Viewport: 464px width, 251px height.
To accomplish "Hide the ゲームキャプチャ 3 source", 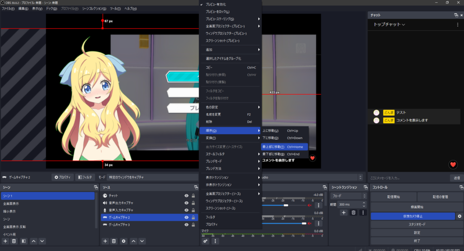I will (x=186, y=225).
